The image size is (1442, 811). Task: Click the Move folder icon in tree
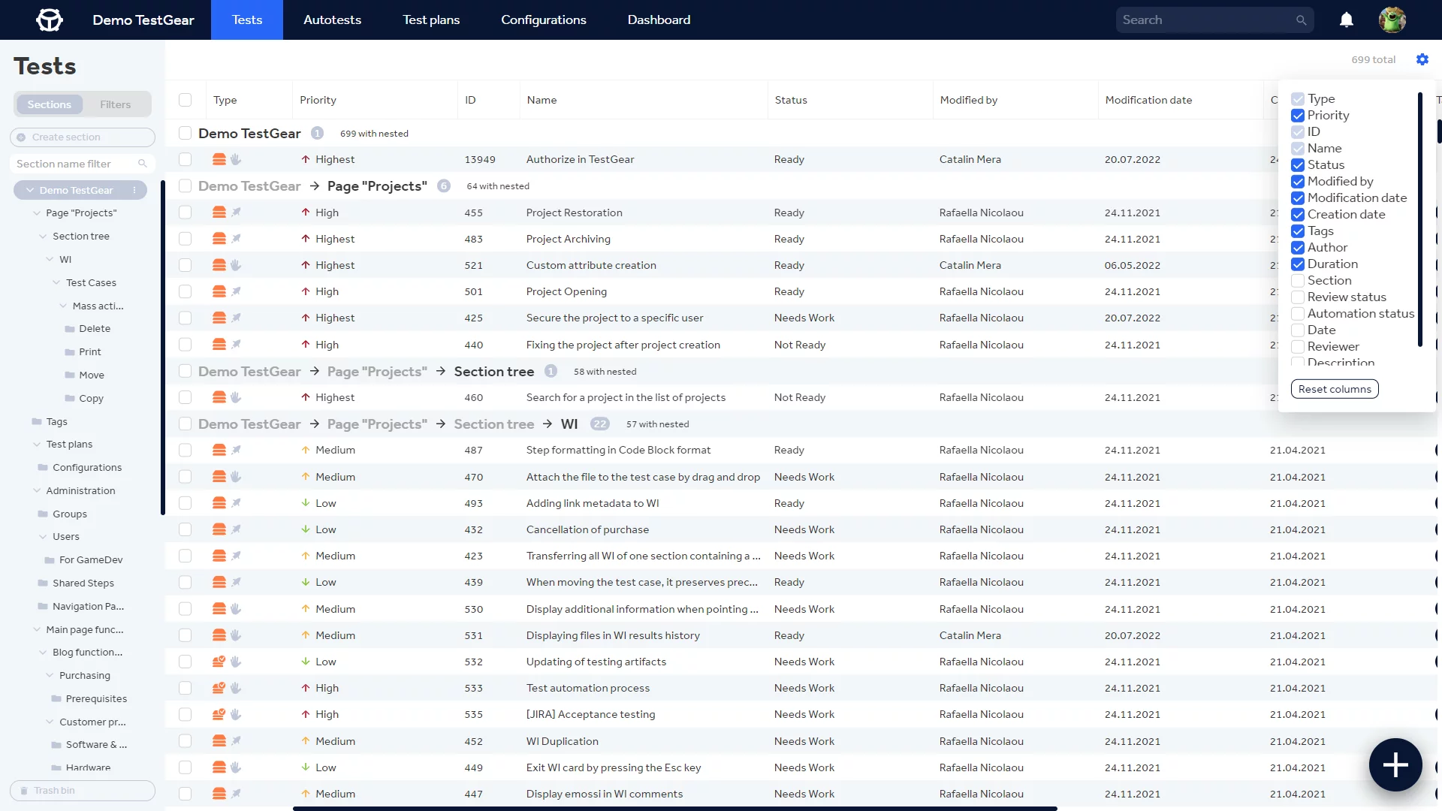click(70, 375)
